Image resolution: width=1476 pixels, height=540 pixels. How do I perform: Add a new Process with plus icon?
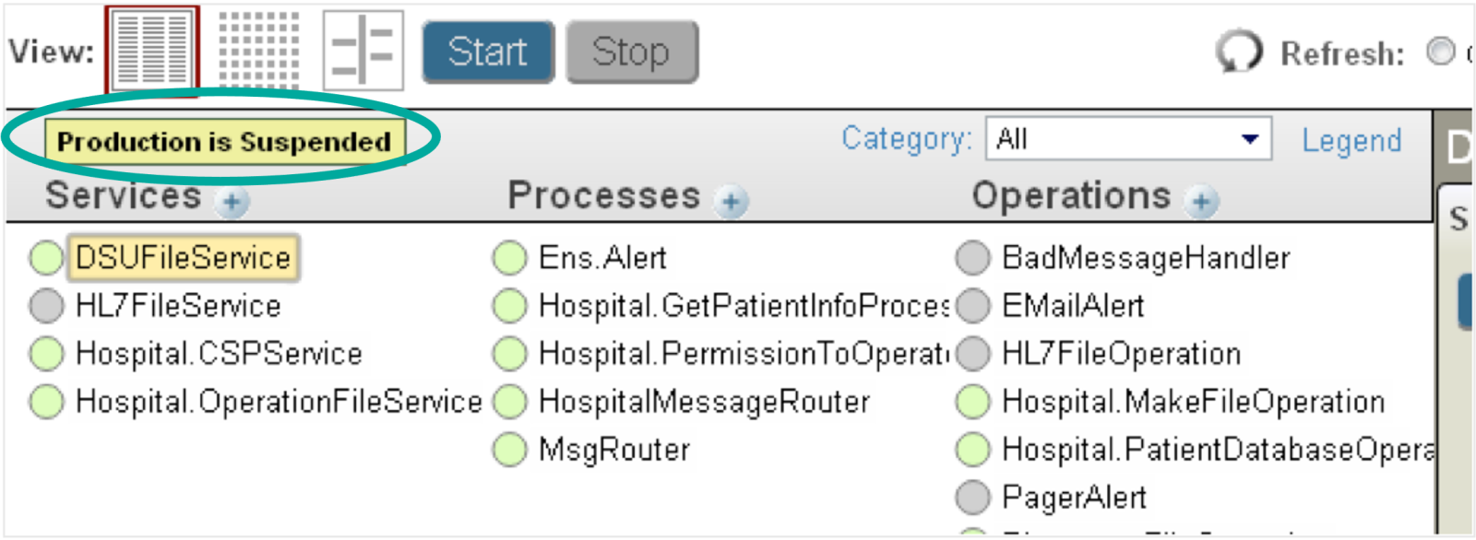click(x=732, y=202)
